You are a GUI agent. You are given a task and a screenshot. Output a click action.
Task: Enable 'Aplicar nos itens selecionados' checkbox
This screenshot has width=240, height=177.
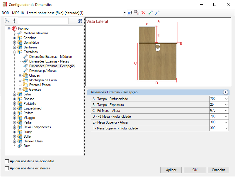pyautogui.click(x=7, y=161)
